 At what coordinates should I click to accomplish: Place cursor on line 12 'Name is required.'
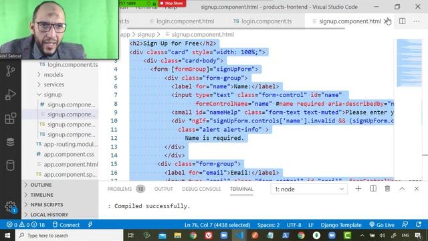pos(214,138)
